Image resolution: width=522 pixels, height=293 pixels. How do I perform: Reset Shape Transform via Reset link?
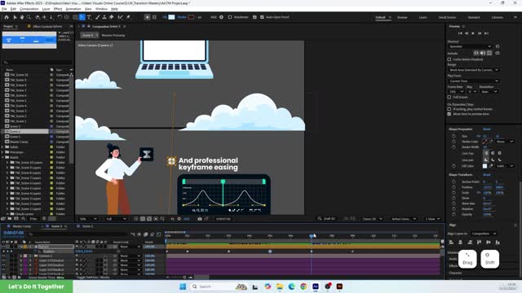coord(486,174)
